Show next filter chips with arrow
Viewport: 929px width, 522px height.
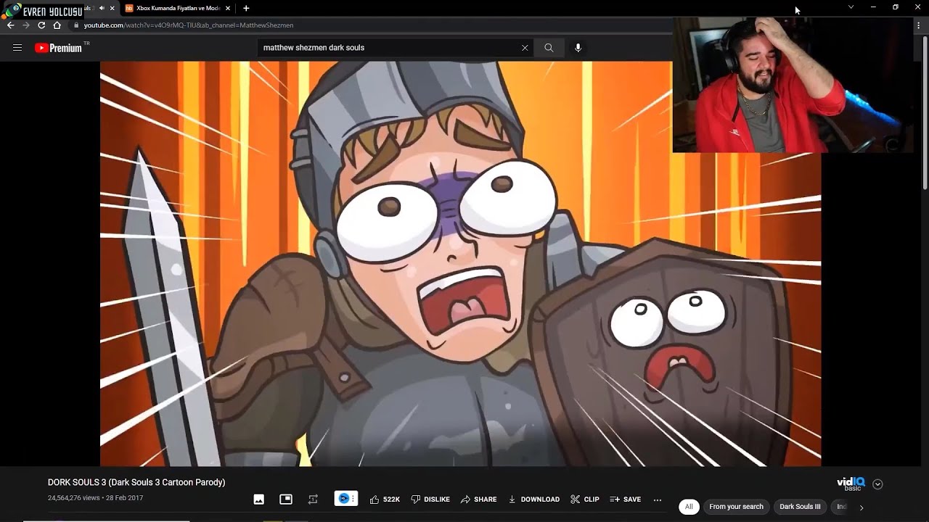[x=862, y=507]
